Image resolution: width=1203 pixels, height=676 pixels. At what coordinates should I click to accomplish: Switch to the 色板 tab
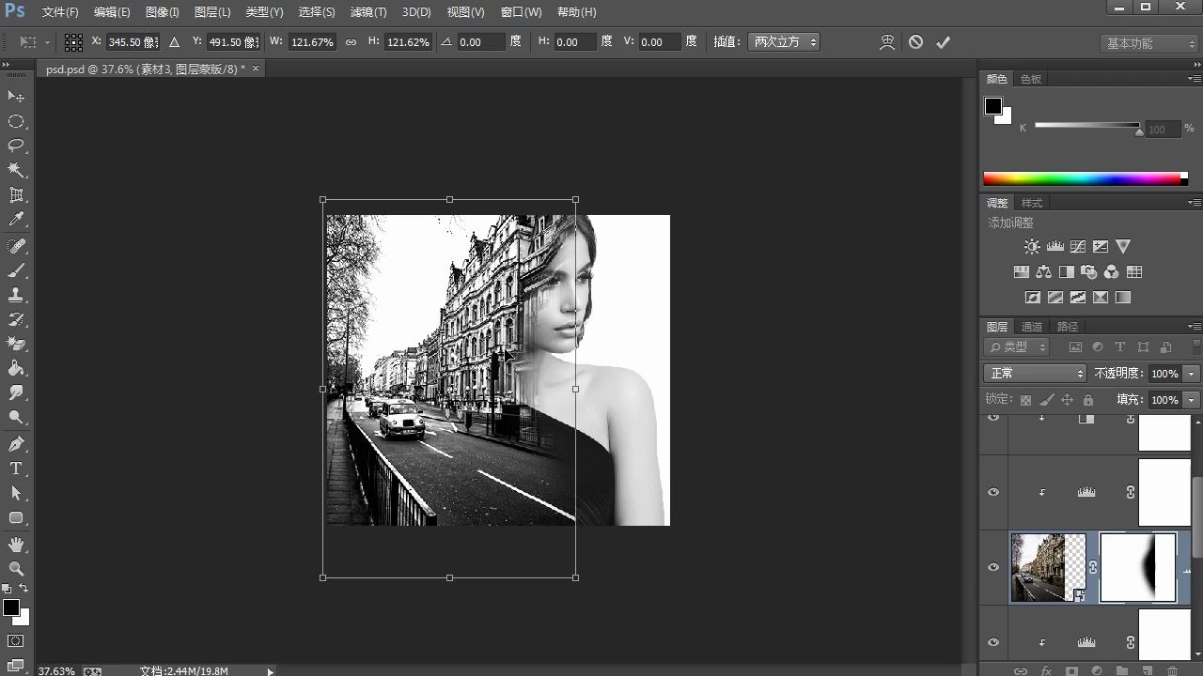[1031, 79]
